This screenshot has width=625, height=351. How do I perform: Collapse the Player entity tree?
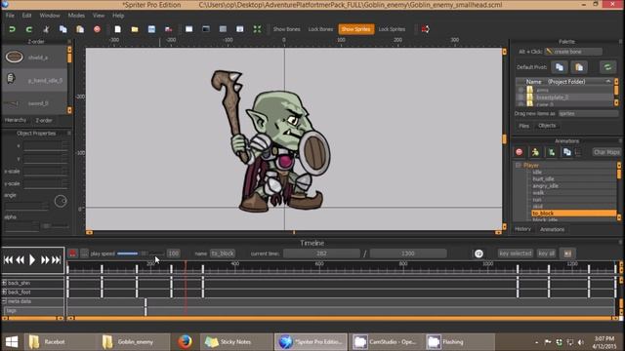[519, 165]
